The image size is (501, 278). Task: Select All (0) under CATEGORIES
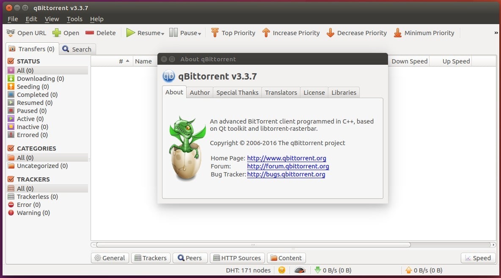[47, 157]
